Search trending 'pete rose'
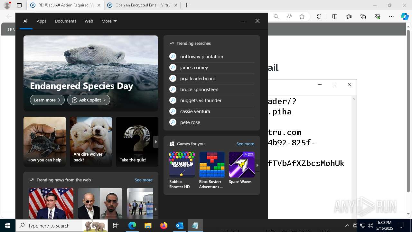 click(x=212, y=122)
